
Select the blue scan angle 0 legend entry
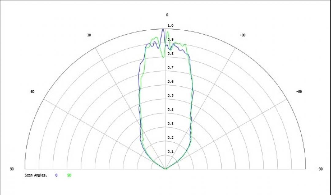56,175
